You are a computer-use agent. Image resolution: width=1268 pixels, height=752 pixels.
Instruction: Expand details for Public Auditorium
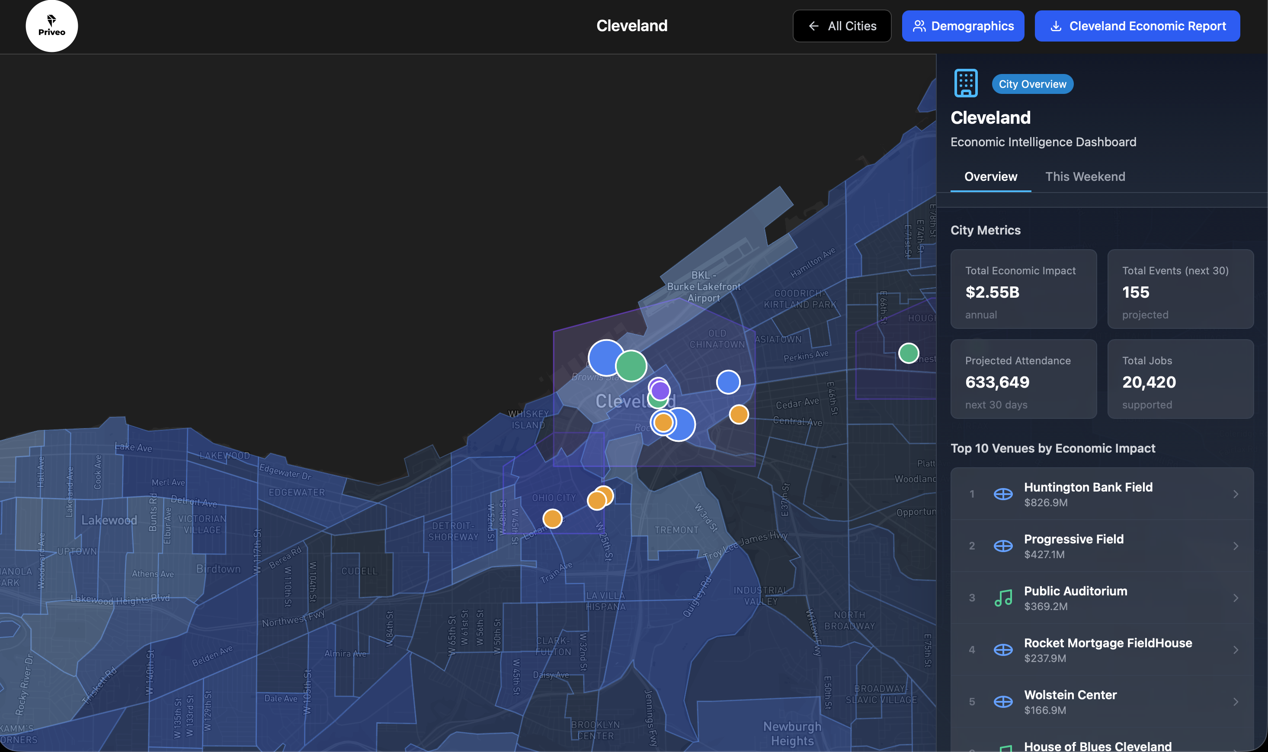(1236, 598)
